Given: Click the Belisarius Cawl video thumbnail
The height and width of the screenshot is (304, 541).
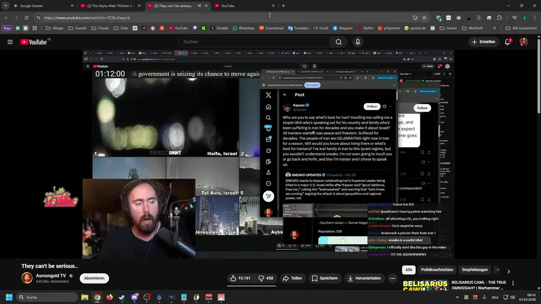Looking at the screenshot, I should (x=425, y=285).
